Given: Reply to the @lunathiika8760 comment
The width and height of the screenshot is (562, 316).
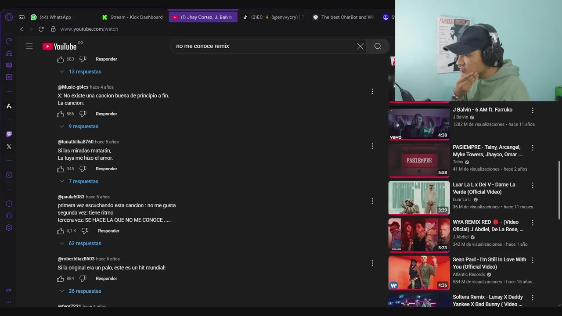Looking at the screenshot, I should (x=106, y=169).
